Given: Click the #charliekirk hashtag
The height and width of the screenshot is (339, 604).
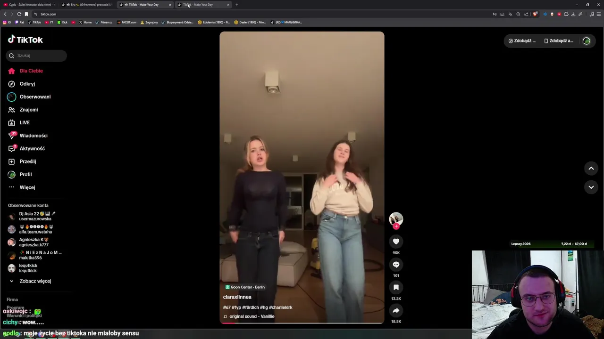Looking at the screenshot, I should pyautogui.click(x=281, y=307).
